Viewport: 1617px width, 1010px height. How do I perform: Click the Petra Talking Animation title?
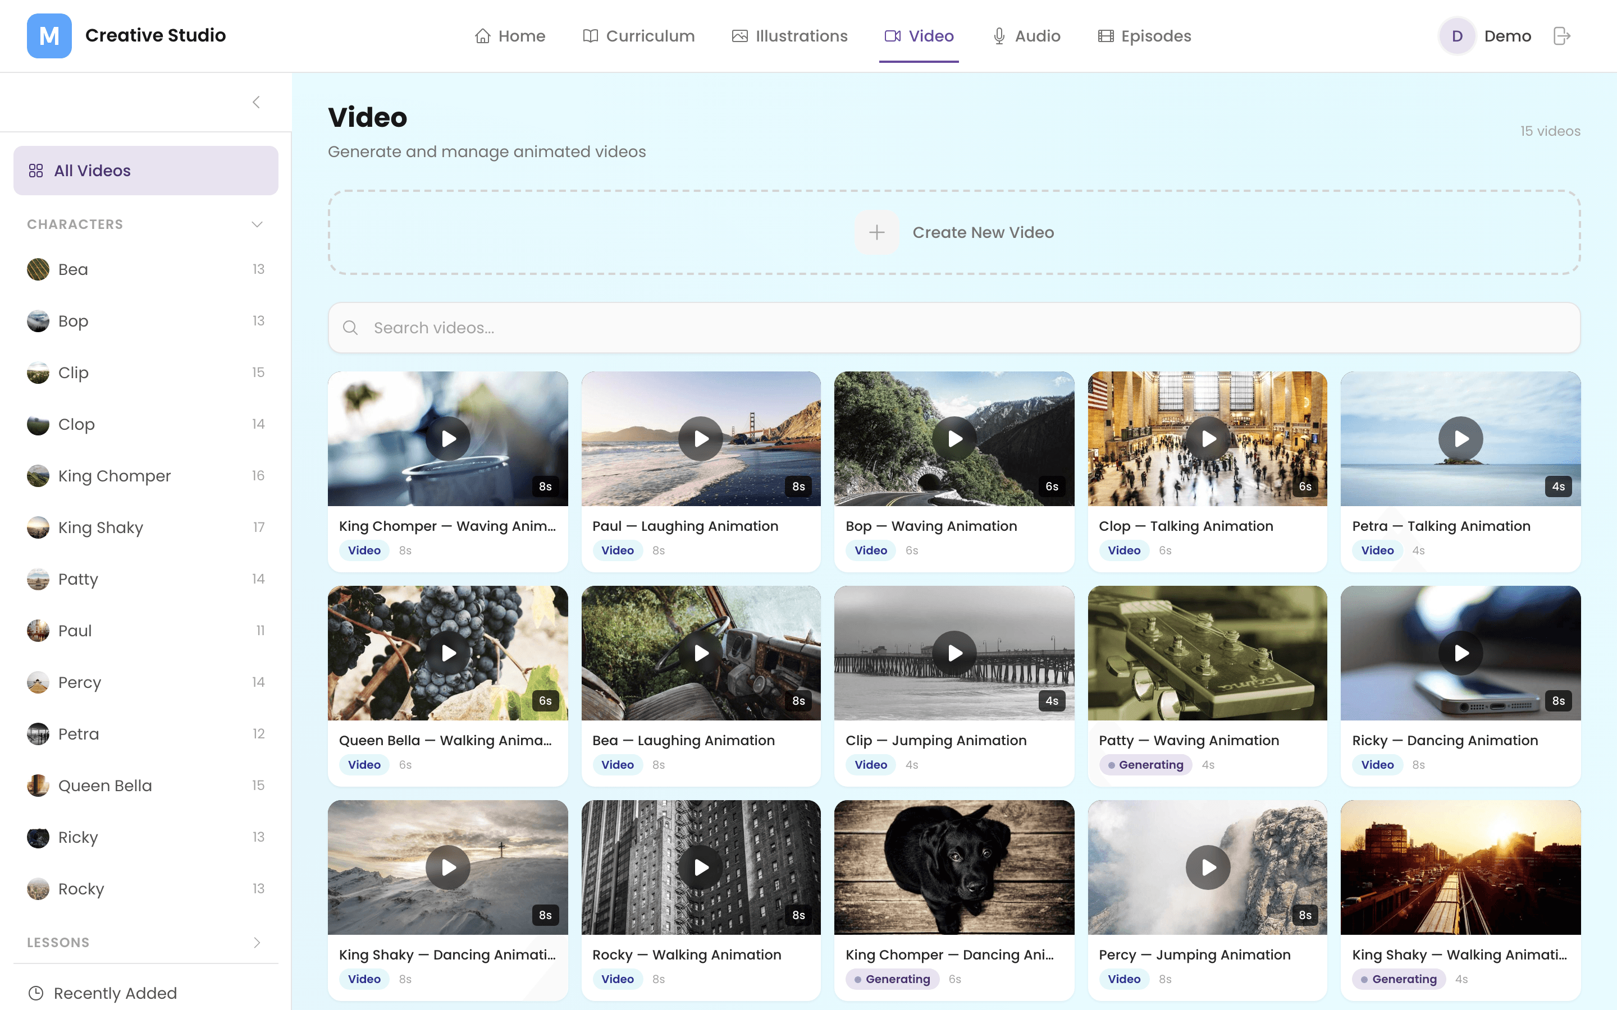[x=1441, y=526]
